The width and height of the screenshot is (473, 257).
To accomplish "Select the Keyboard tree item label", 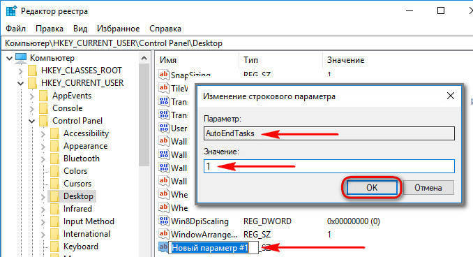I will [x=81, y=247].
